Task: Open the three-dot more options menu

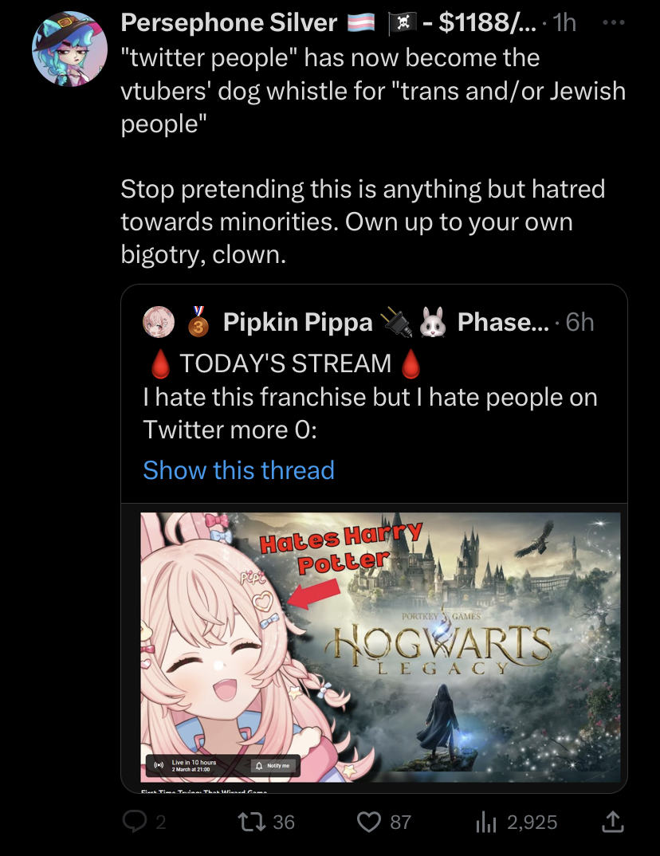Action: [x=614, y=22]
